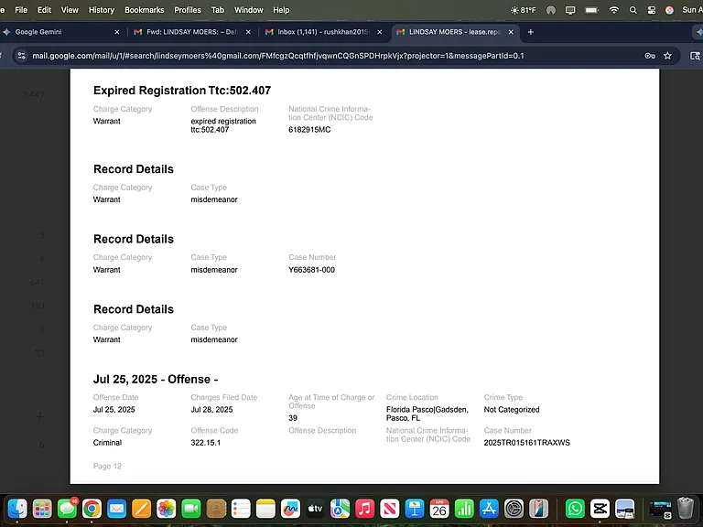Open Google Lens search icon in Chrome toolbar

(x=695, y=56)
